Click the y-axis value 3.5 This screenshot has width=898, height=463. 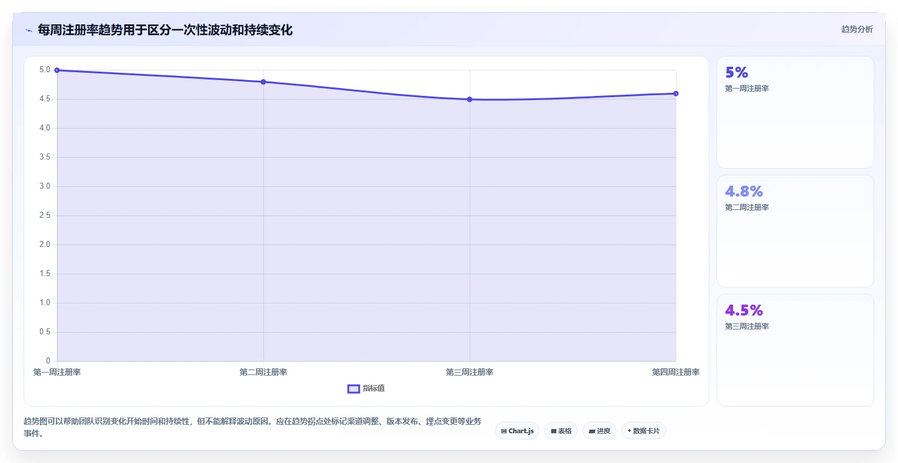pos(45,157)
